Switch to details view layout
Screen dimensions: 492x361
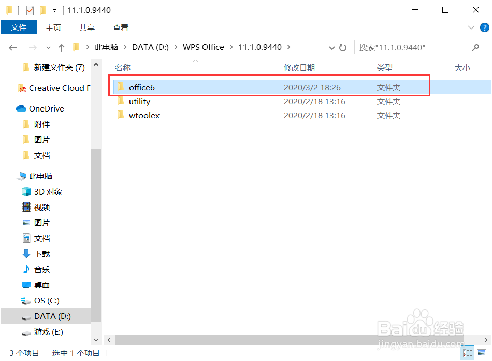468,353
